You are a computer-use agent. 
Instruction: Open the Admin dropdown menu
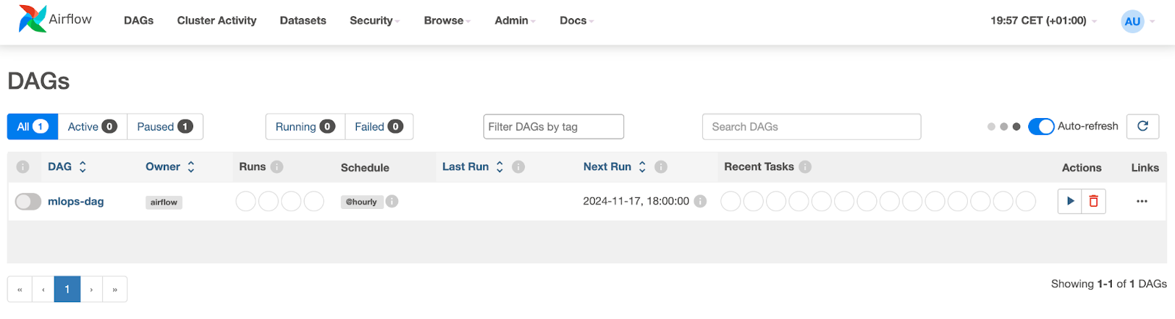coord(515,21)
